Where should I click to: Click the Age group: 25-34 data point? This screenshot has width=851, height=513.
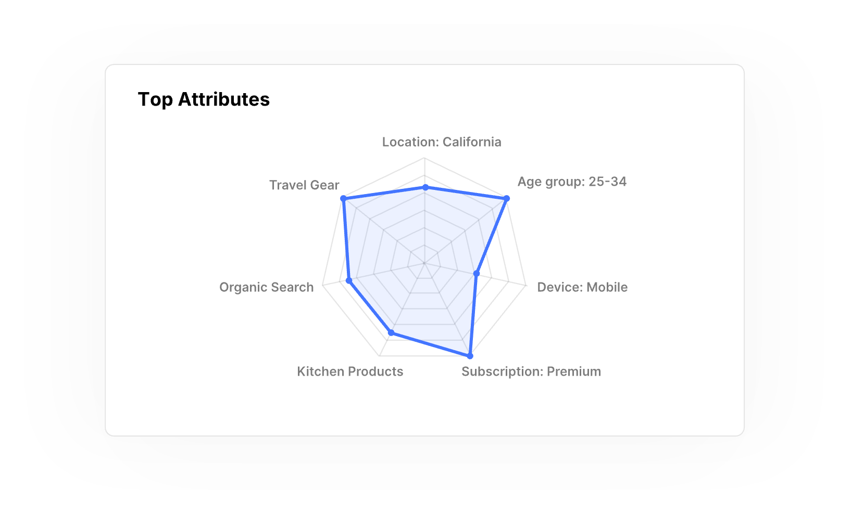pos(506,198)
